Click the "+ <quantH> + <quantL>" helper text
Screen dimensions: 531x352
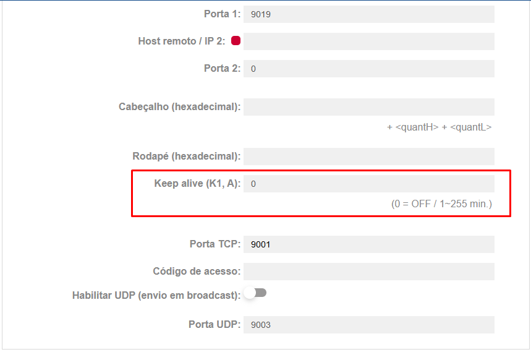[x=439, y=127]
